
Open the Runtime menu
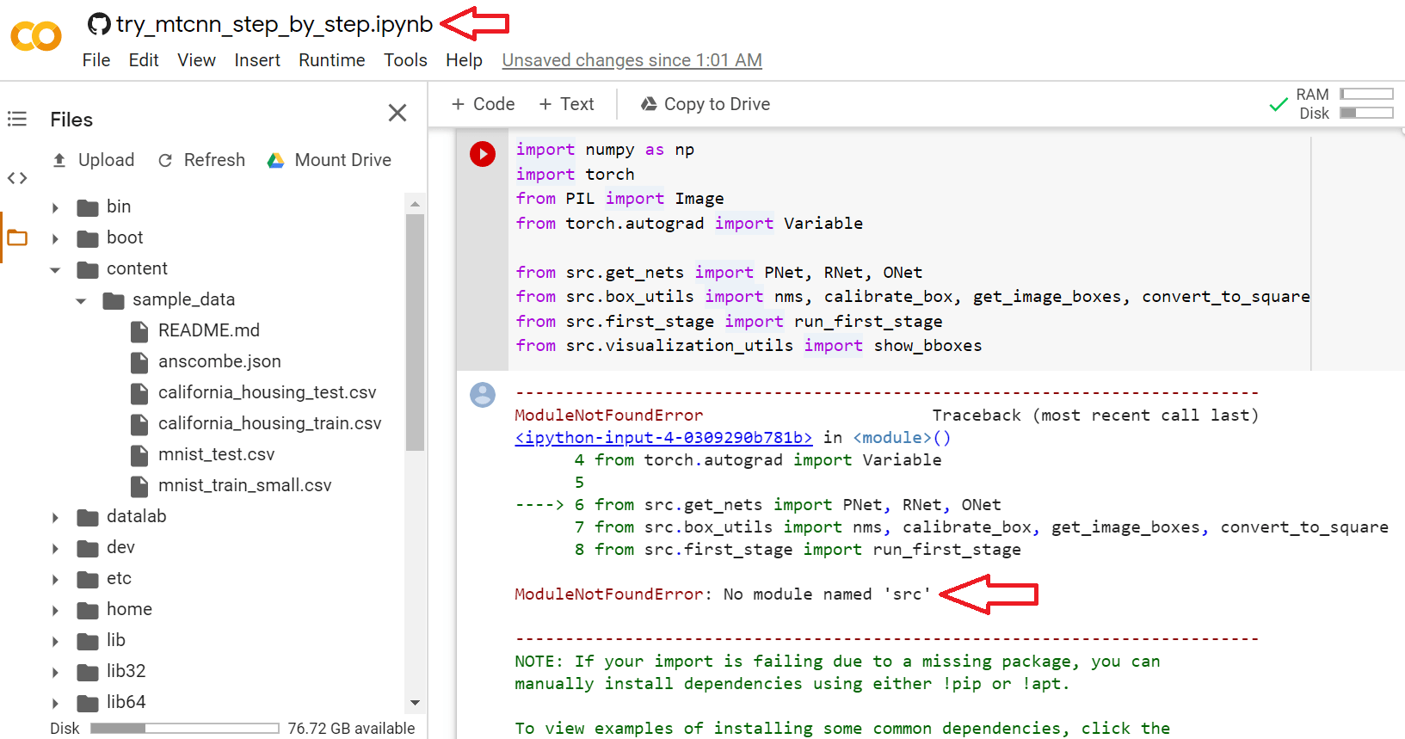click(332, 60)
